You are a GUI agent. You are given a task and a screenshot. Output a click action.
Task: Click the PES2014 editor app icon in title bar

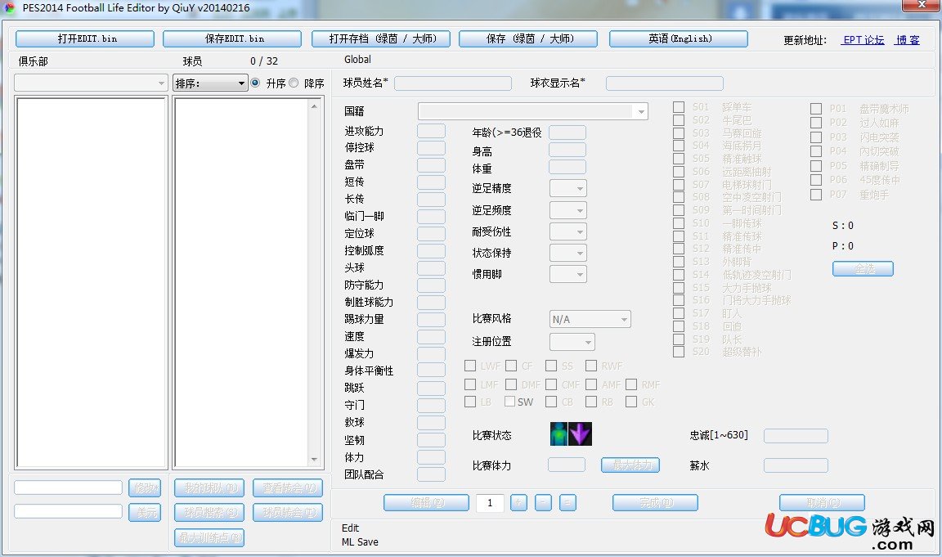(x=9, y=8)
